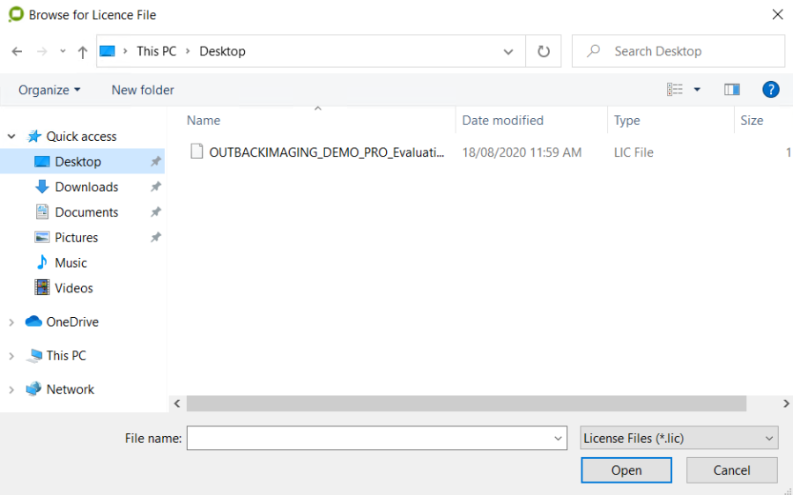This screenshot has width=793, height=495.
Task: Click the Help question mark icon
Action: 770,89
